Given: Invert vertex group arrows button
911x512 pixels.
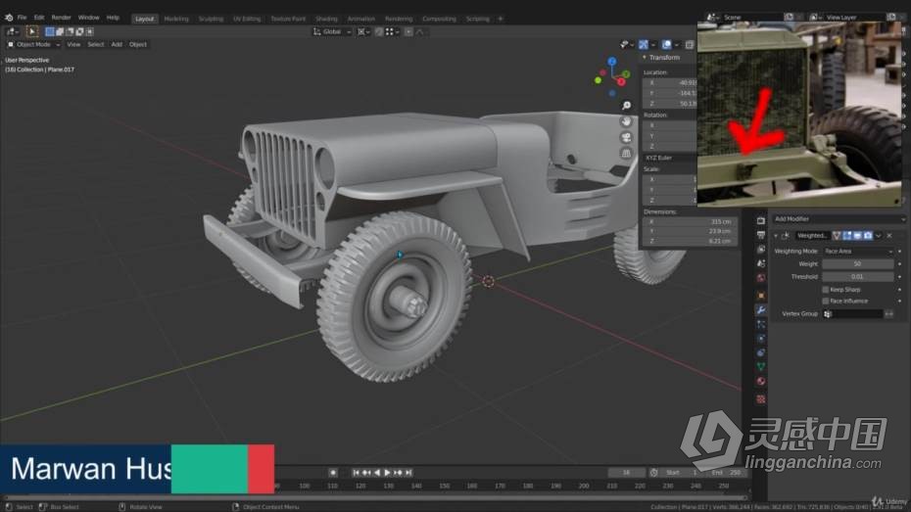Looking at the screenshot, I should click(888, 314).
